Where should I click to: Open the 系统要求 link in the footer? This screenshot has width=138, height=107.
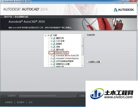(x=21, y=102)
